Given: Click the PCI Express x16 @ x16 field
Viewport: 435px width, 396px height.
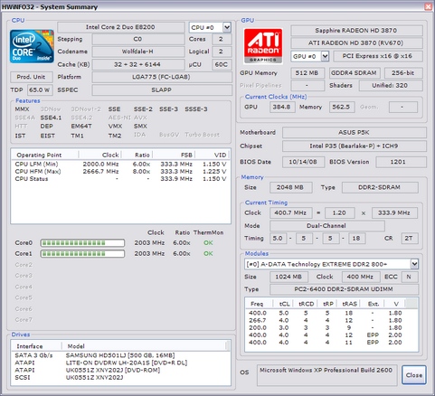Looking at the screenshot, I should pyautogui.click(x=378, y=56).
